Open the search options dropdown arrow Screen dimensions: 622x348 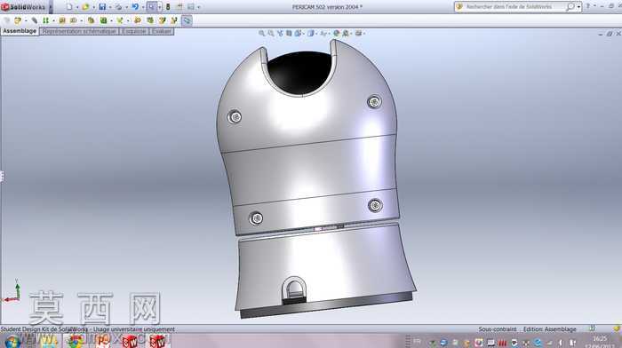(x=578, y=7)
